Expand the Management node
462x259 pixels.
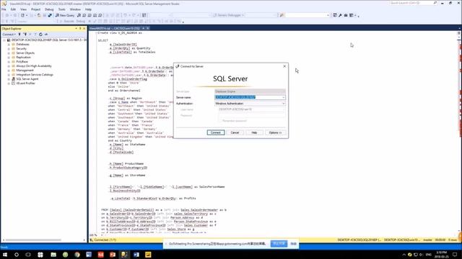click(x=9, y=71)
